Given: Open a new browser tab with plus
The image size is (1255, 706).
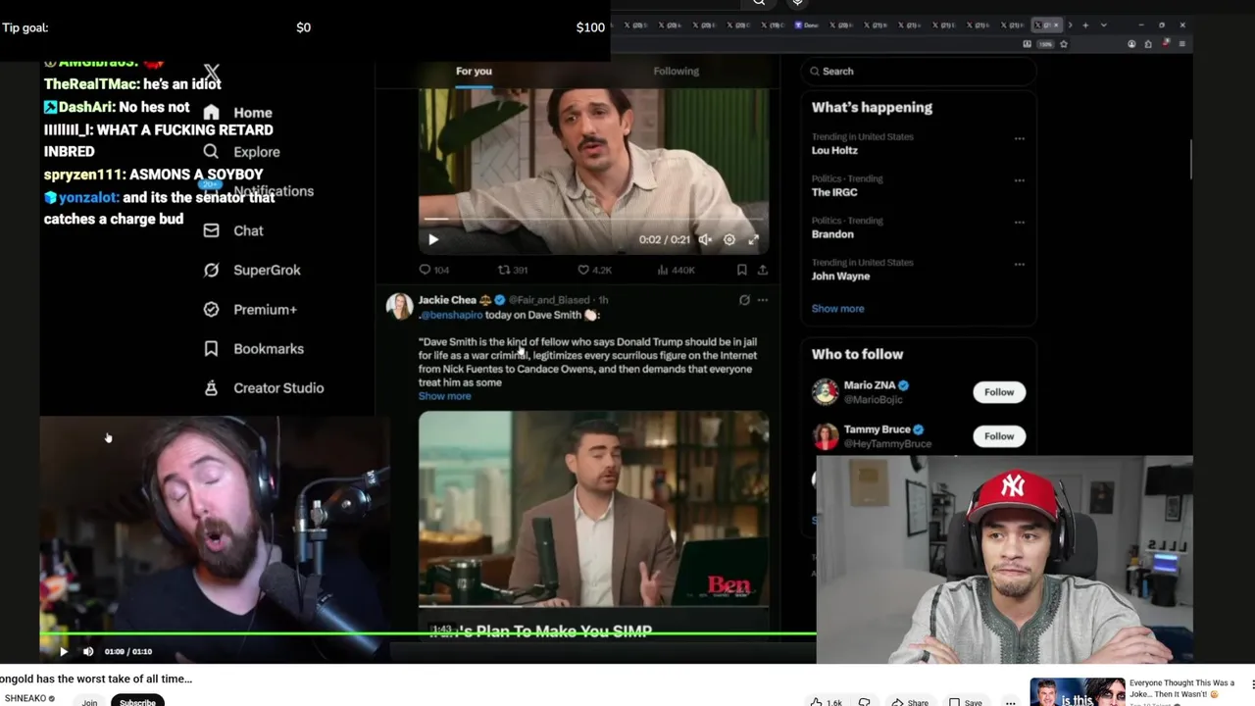Looking at the screenshot, I should point(1085,25).
